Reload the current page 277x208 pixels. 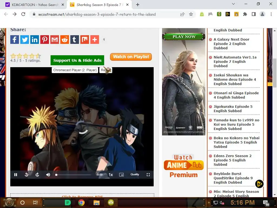[x=23, y=14]
